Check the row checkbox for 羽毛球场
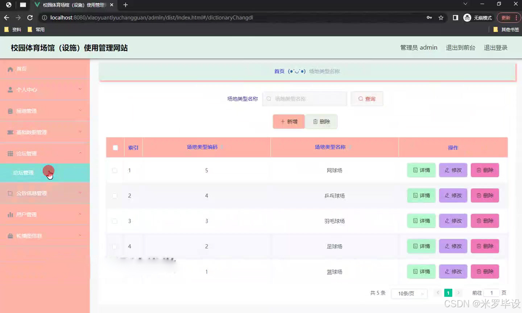 click(x=115, y=221)
